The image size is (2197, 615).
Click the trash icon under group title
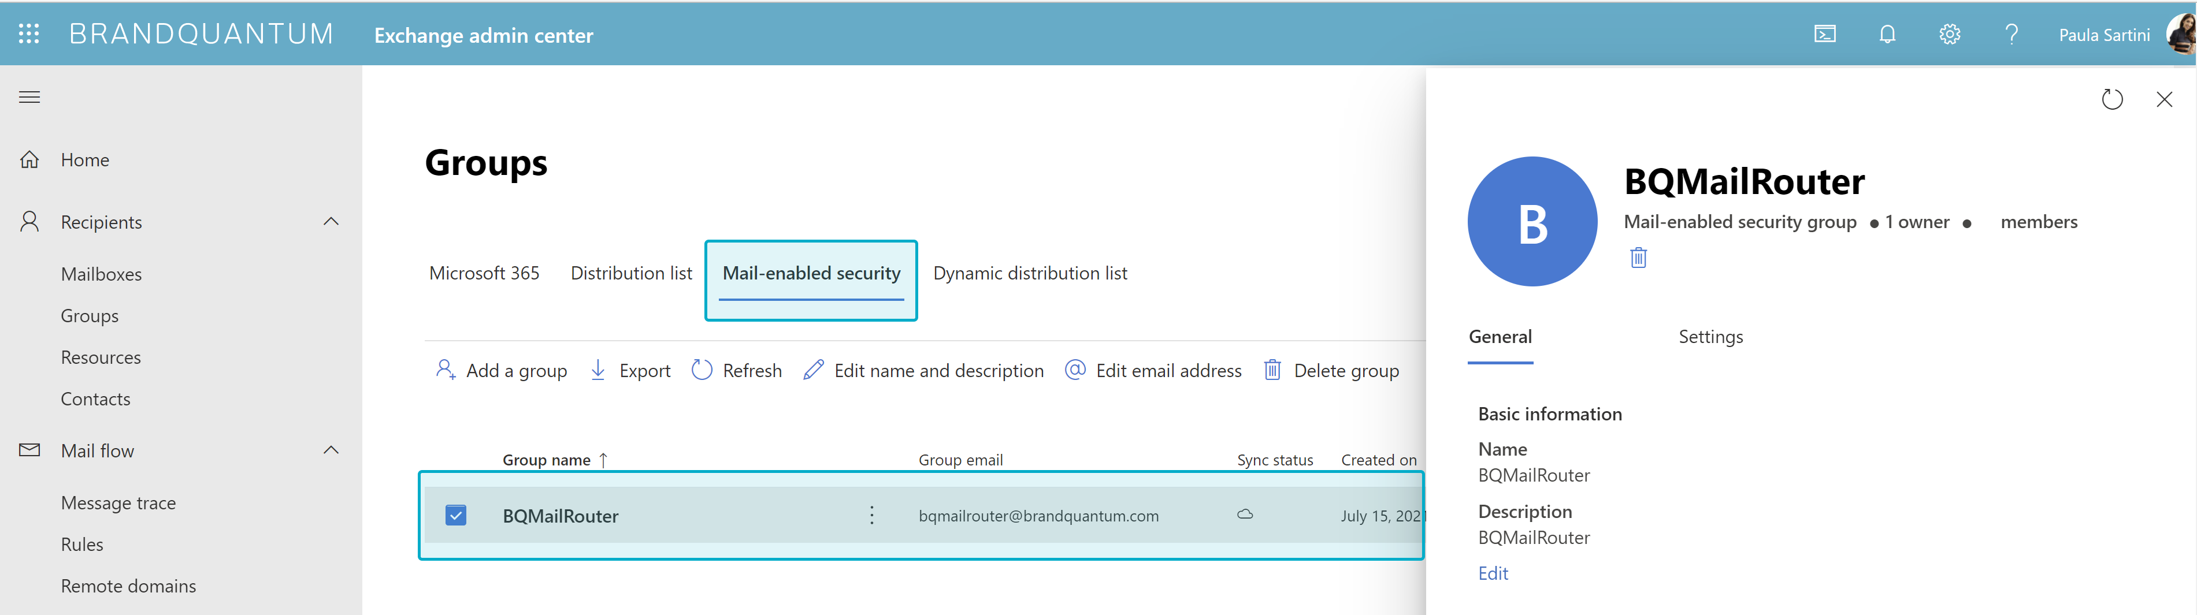click(x=1638, y=257)
